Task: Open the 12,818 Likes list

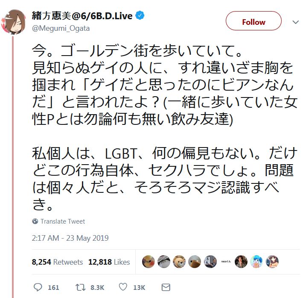Action: 109,262
